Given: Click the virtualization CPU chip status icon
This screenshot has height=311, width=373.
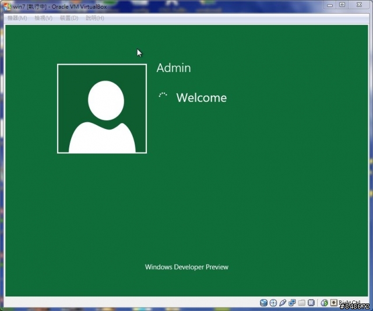Looking at the screenshot, I should coord(311,303).
